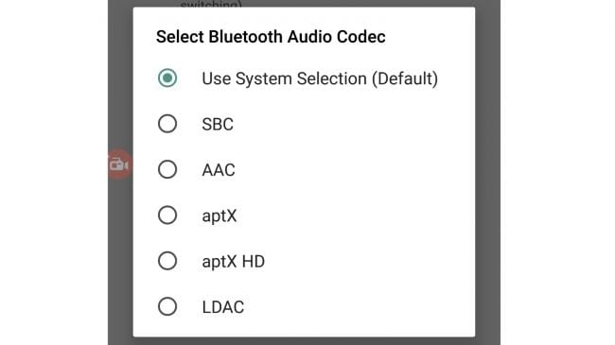Select the AAC radio circle
The height and width of the screenshot is (345, 615).
point(167,170)
